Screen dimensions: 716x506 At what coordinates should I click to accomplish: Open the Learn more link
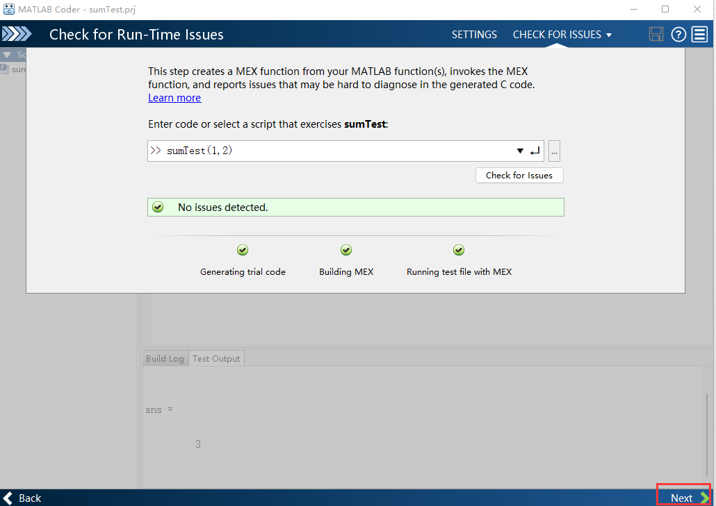point(174,98)
